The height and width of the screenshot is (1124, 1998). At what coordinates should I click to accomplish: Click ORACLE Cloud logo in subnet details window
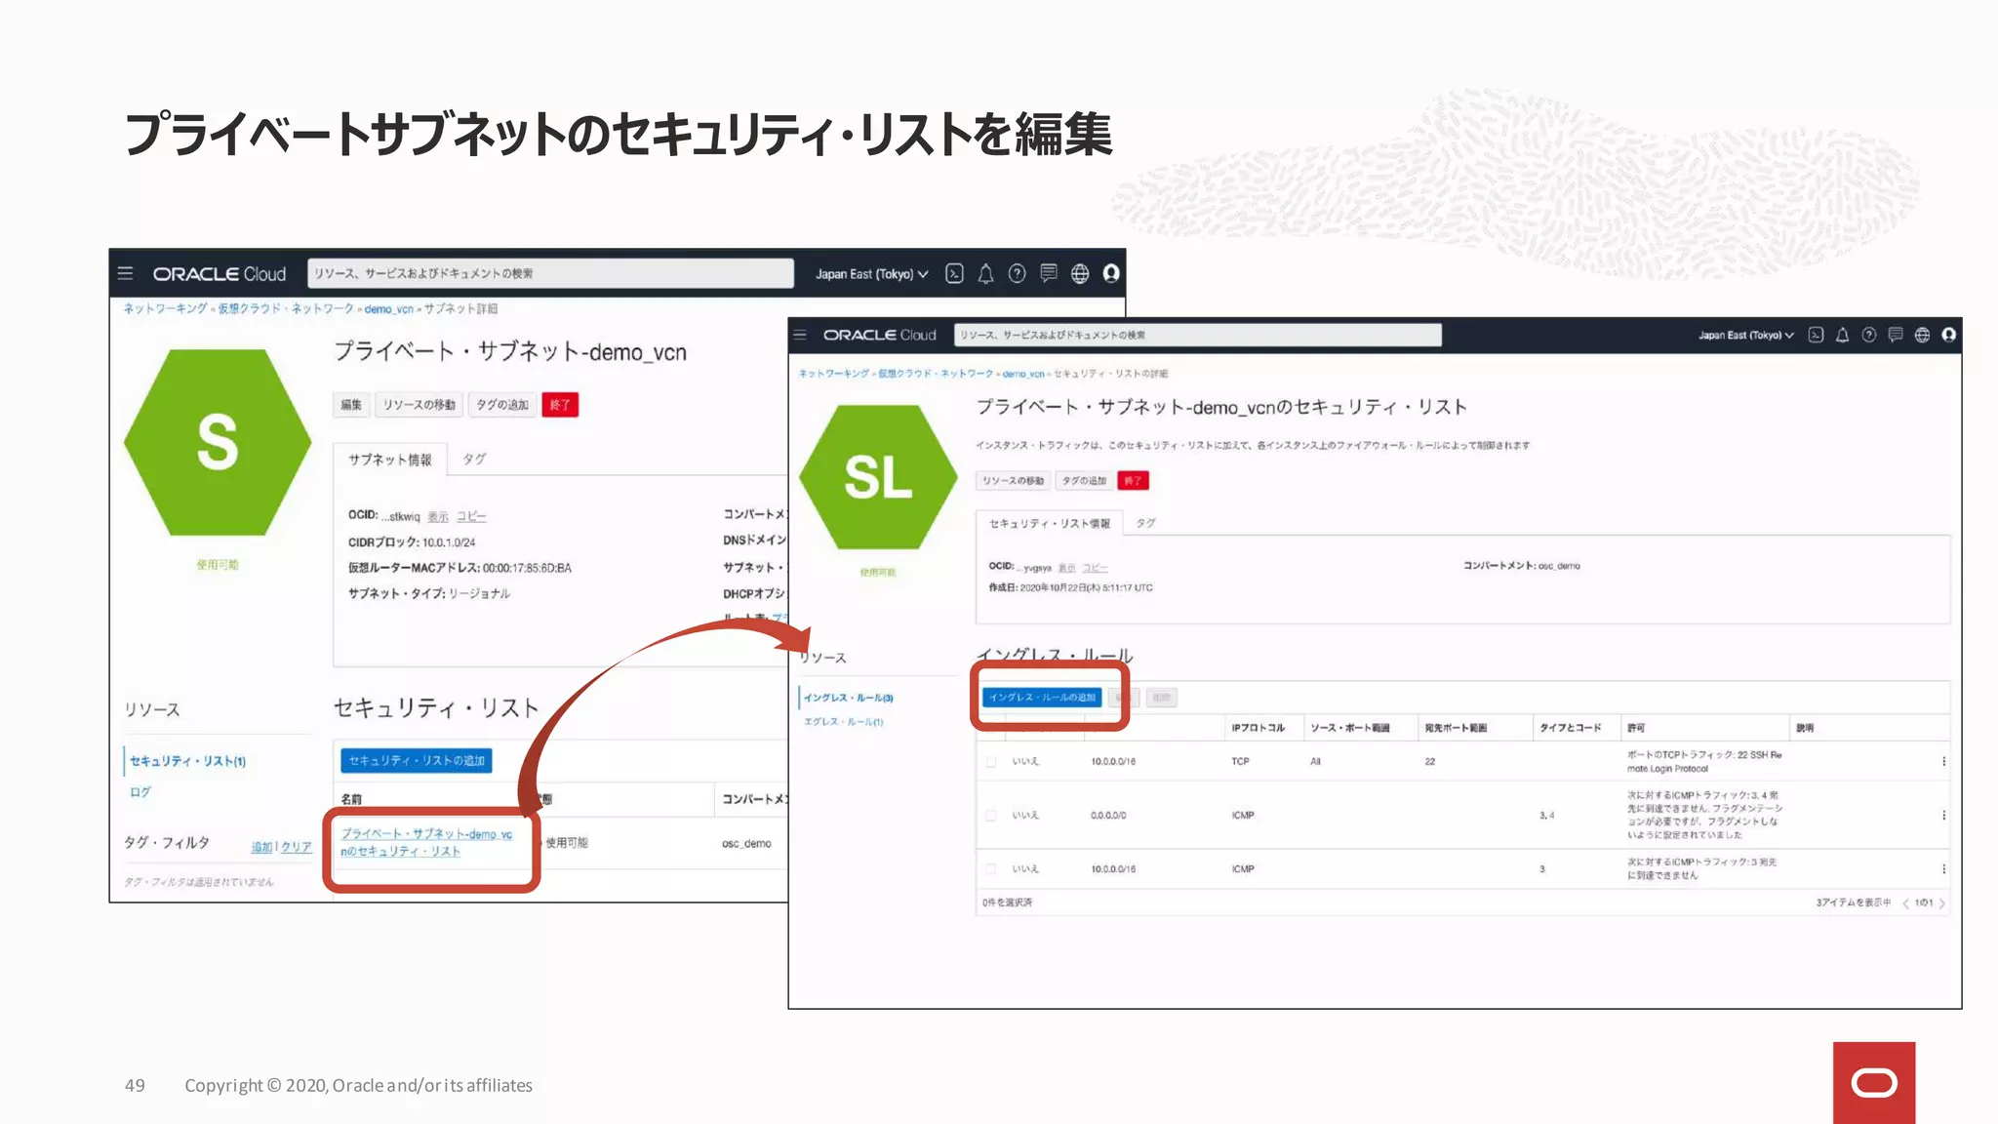pos(220,274)
